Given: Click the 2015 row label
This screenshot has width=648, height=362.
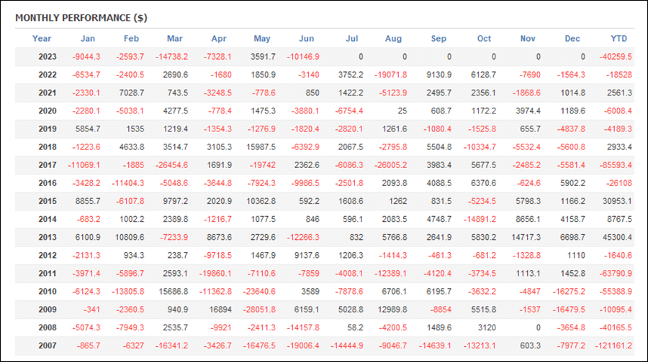Looking at the screenshot, I should pos(47,202).
